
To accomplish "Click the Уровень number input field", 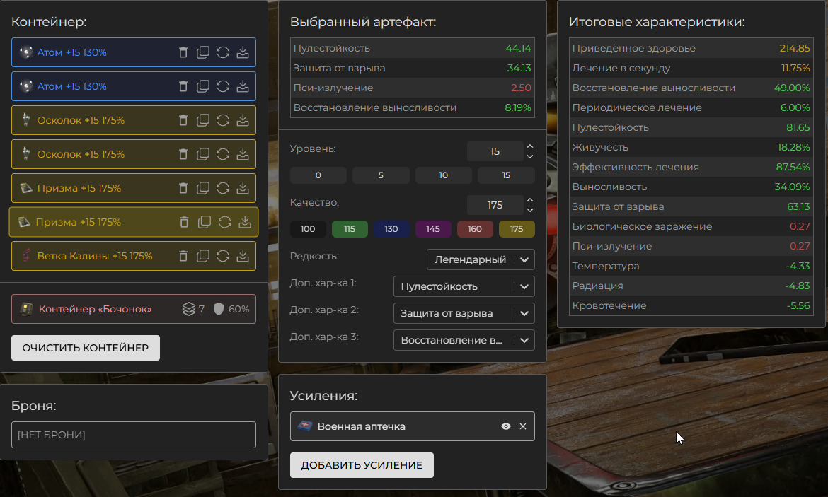I will coord(495,151).
